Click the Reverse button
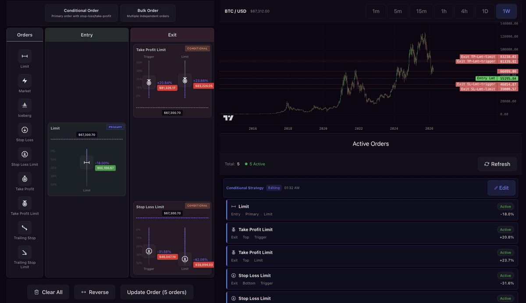526x303 pixels. [x=95, y=292]
